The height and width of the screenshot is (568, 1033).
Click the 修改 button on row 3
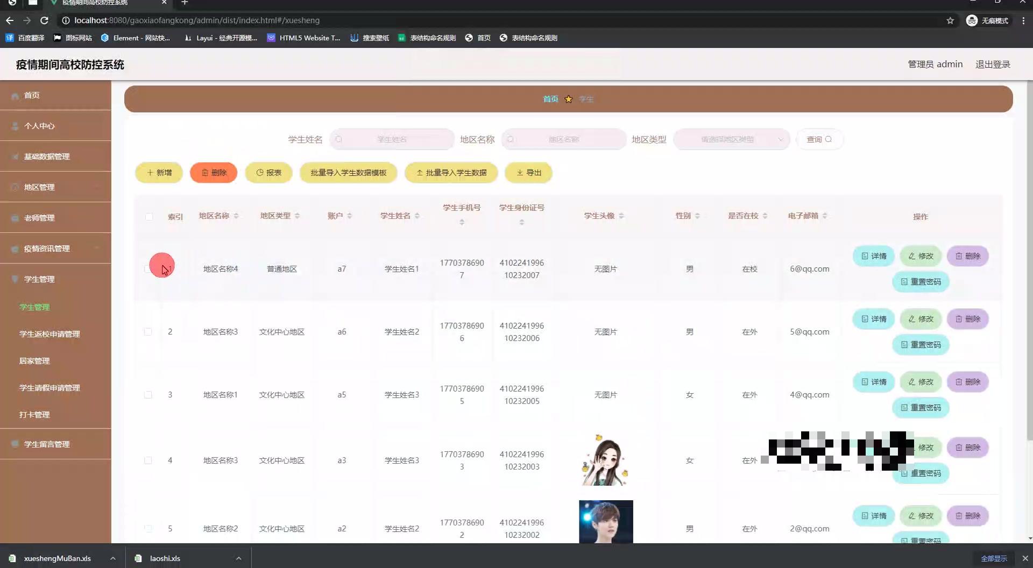921,381
